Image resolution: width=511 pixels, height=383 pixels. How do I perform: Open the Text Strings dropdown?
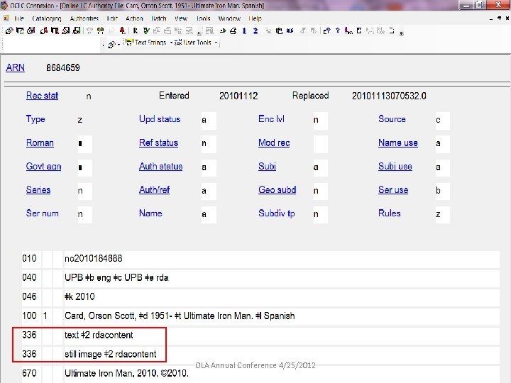(171, 43)
